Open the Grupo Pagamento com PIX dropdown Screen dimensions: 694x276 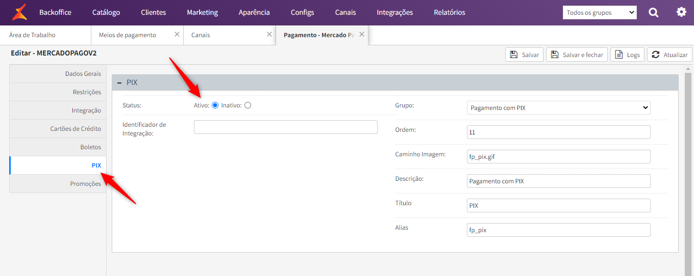tap(559, 107)
